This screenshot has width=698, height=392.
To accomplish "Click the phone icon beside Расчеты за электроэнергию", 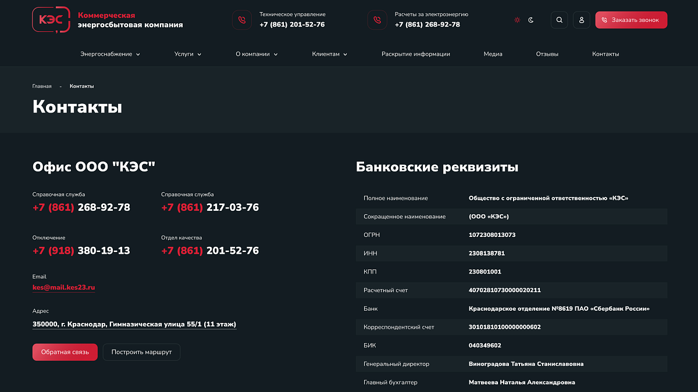I will tap(377, 20).
